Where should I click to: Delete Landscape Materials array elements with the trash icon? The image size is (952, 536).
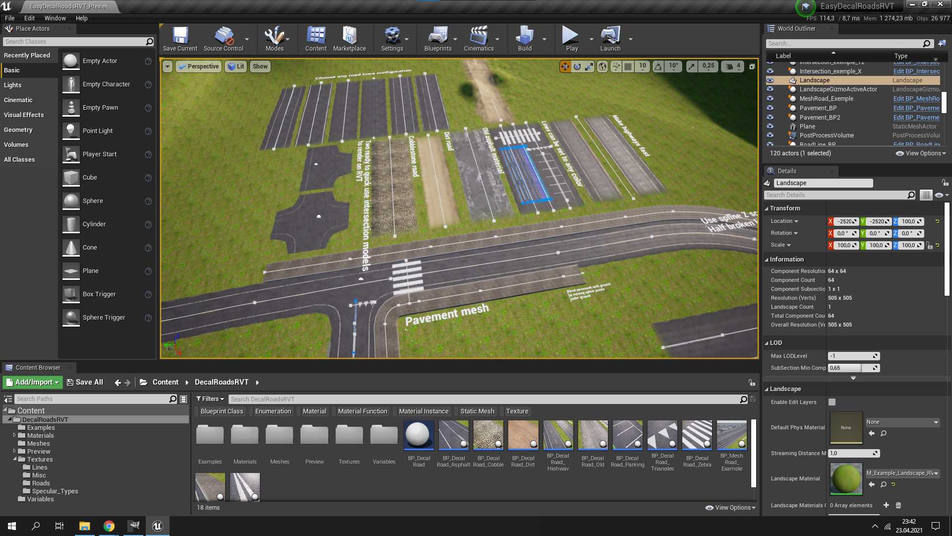[x=898, y=505]
